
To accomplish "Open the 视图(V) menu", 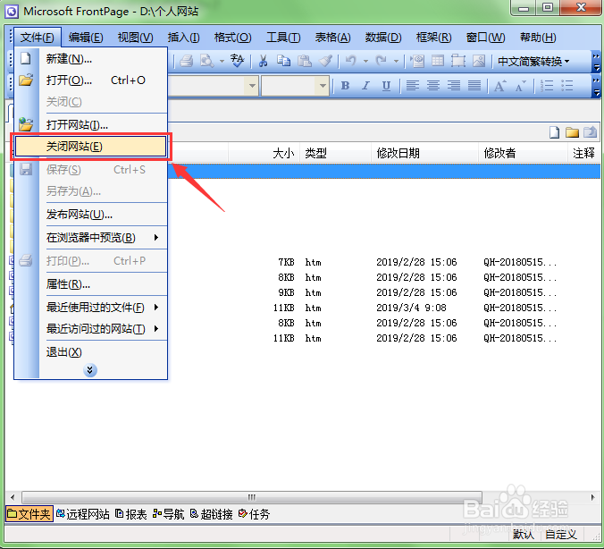I will click(136, 38).
